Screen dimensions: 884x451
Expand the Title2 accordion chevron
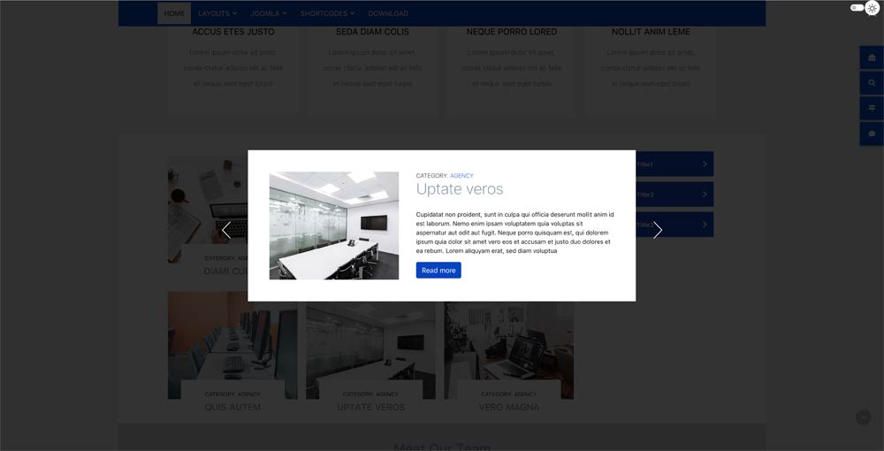pos(705,195)
